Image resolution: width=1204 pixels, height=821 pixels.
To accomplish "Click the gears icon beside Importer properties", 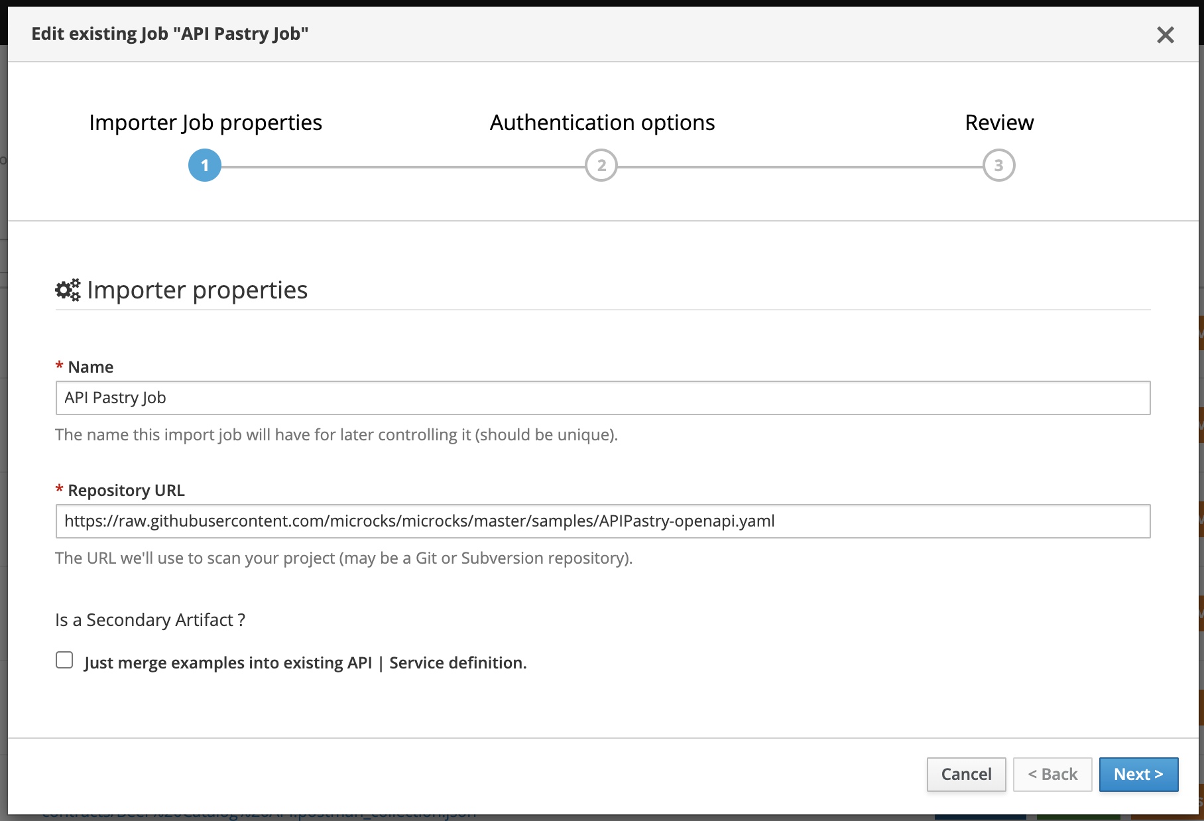I will pos(68,290).
